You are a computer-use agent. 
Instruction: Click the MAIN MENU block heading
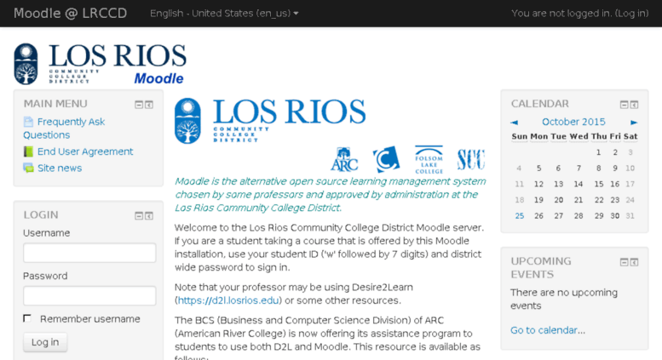point(55,104)
